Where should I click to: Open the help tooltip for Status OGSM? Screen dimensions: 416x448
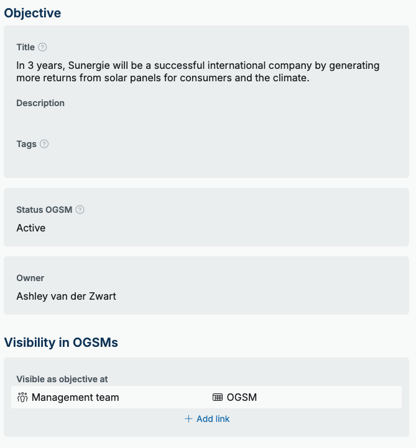[80, 210]
